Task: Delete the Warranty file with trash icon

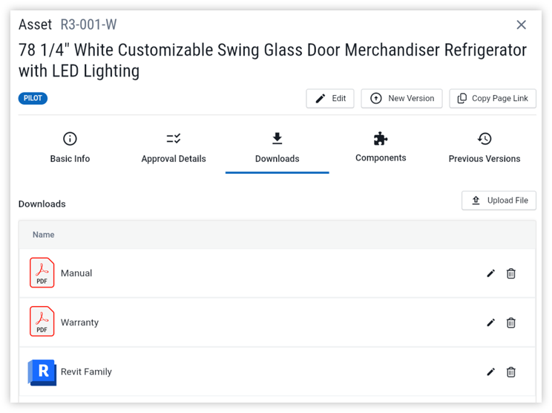Action: 511,322
